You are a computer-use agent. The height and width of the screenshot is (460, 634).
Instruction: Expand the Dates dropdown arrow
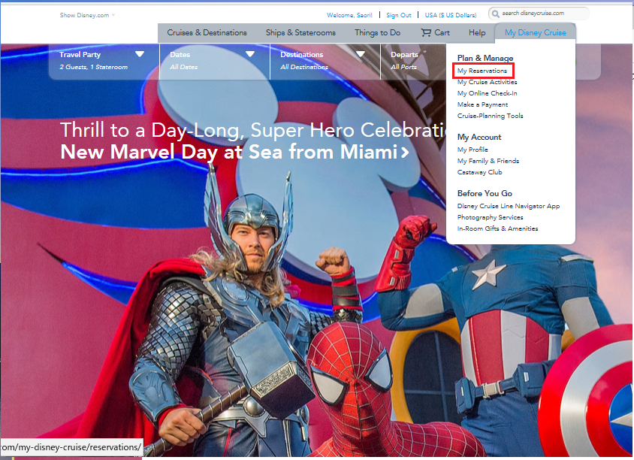250,54
